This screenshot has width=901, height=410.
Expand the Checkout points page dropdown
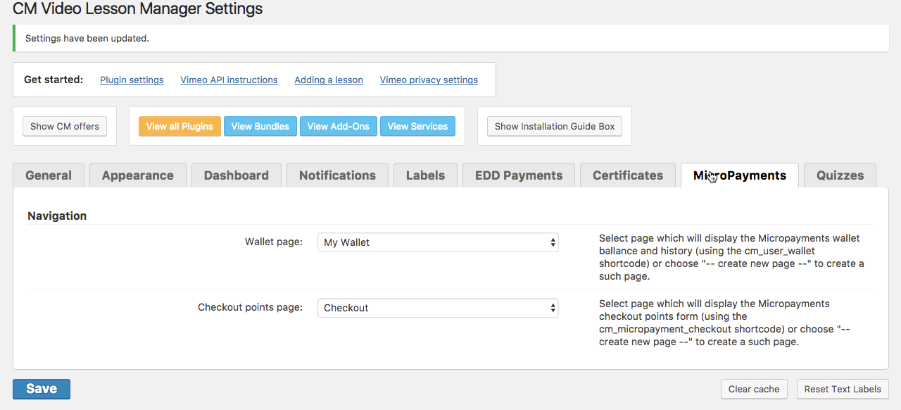pyautogui.click(x=437, y=308)
